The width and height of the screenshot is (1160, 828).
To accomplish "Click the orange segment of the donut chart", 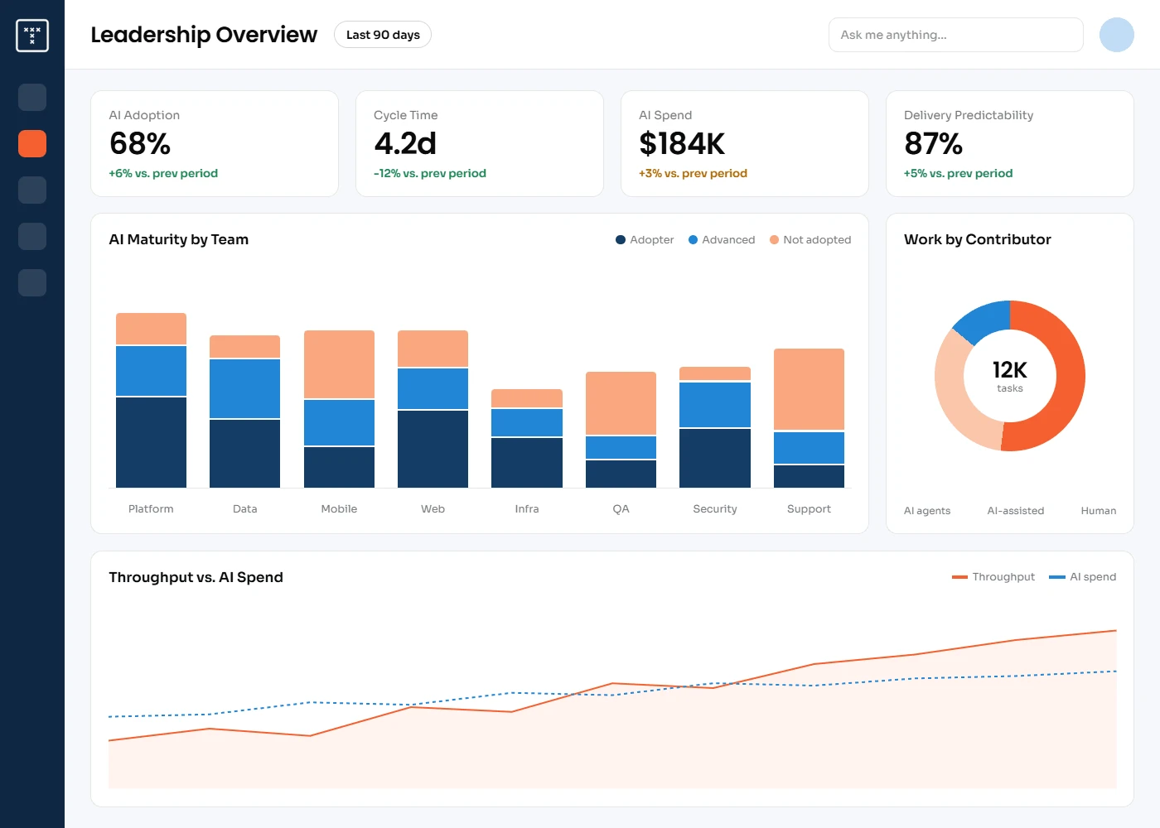I will coord(1070,377).
